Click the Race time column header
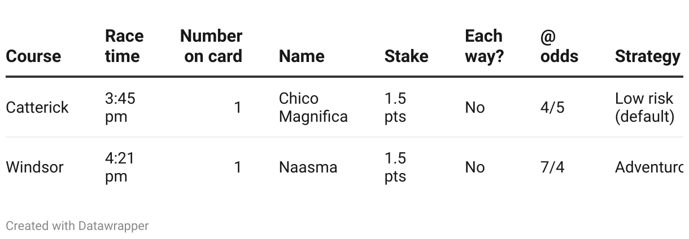 [x=124, y=46]
